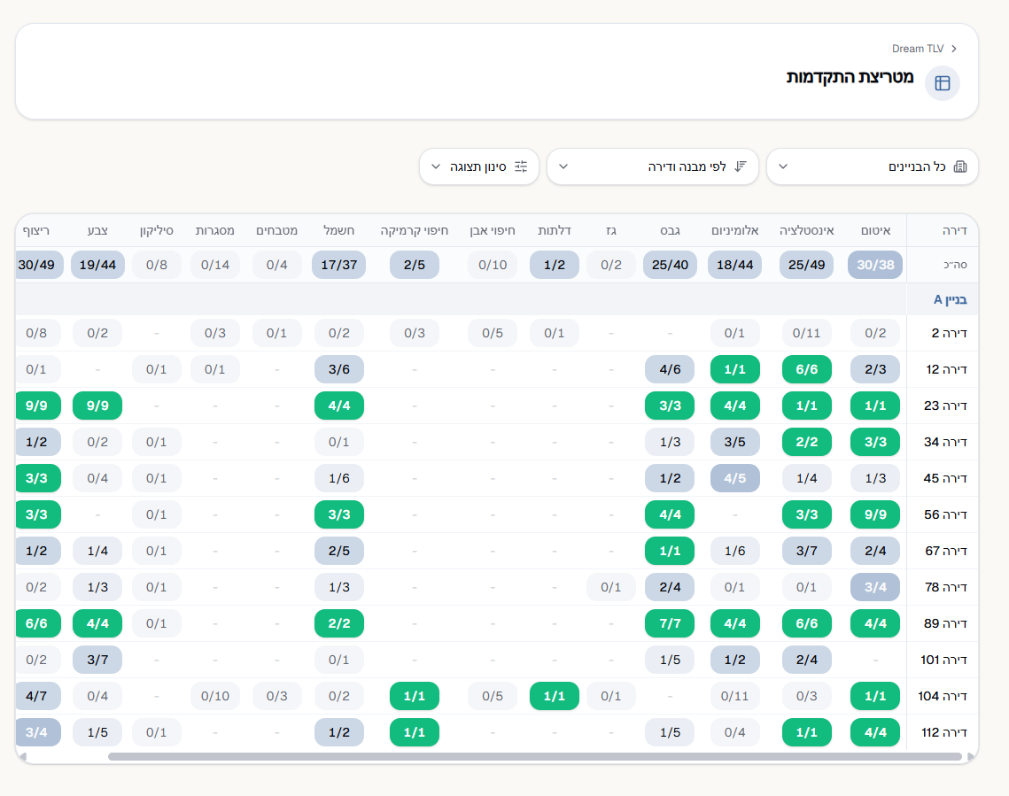Click the מטבחים column header
The height and width of the screenshot is (796, 1009).
276,231
